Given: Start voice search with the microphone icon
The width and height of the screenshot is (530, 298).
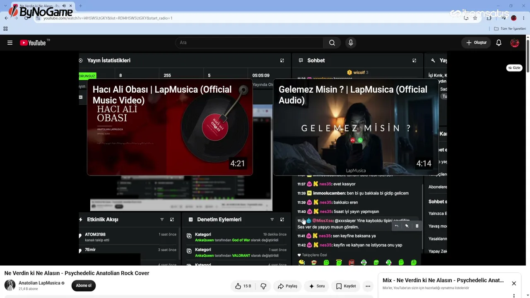Looking at the screenshot, I should pyautogui.click(x=351, y=43).
